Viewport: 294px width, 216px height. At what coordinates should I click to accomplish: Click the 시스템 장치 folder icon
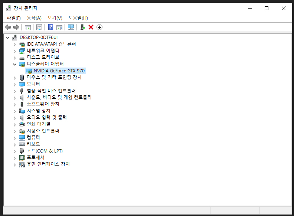22,111
